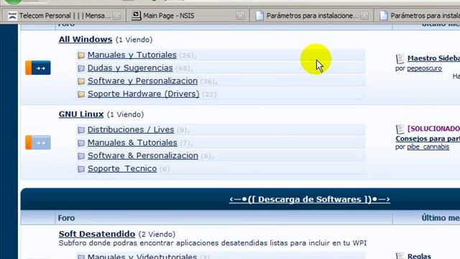Click the Último mensaje column header
The image size is (460, 259).
441,218
